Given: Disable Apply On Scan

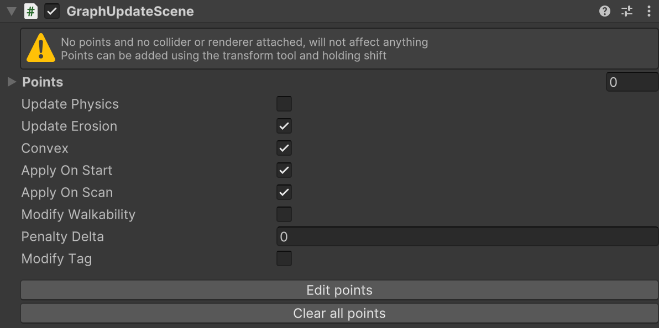Looking at the screenshot, I should (284, 192).
